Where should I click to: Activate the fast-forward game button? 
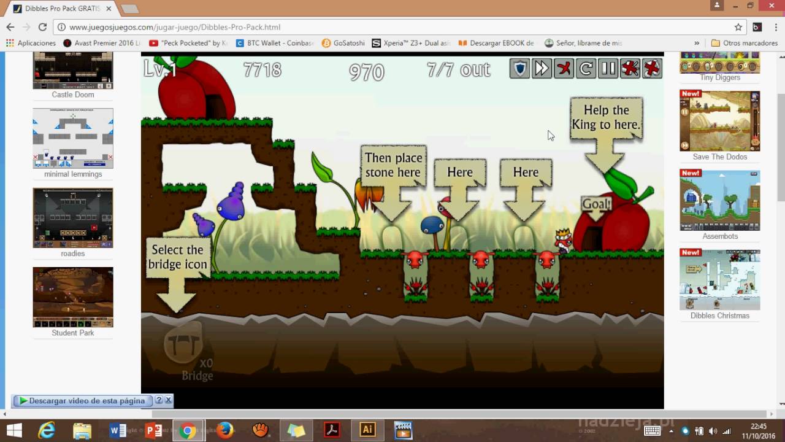click(542, 69)
